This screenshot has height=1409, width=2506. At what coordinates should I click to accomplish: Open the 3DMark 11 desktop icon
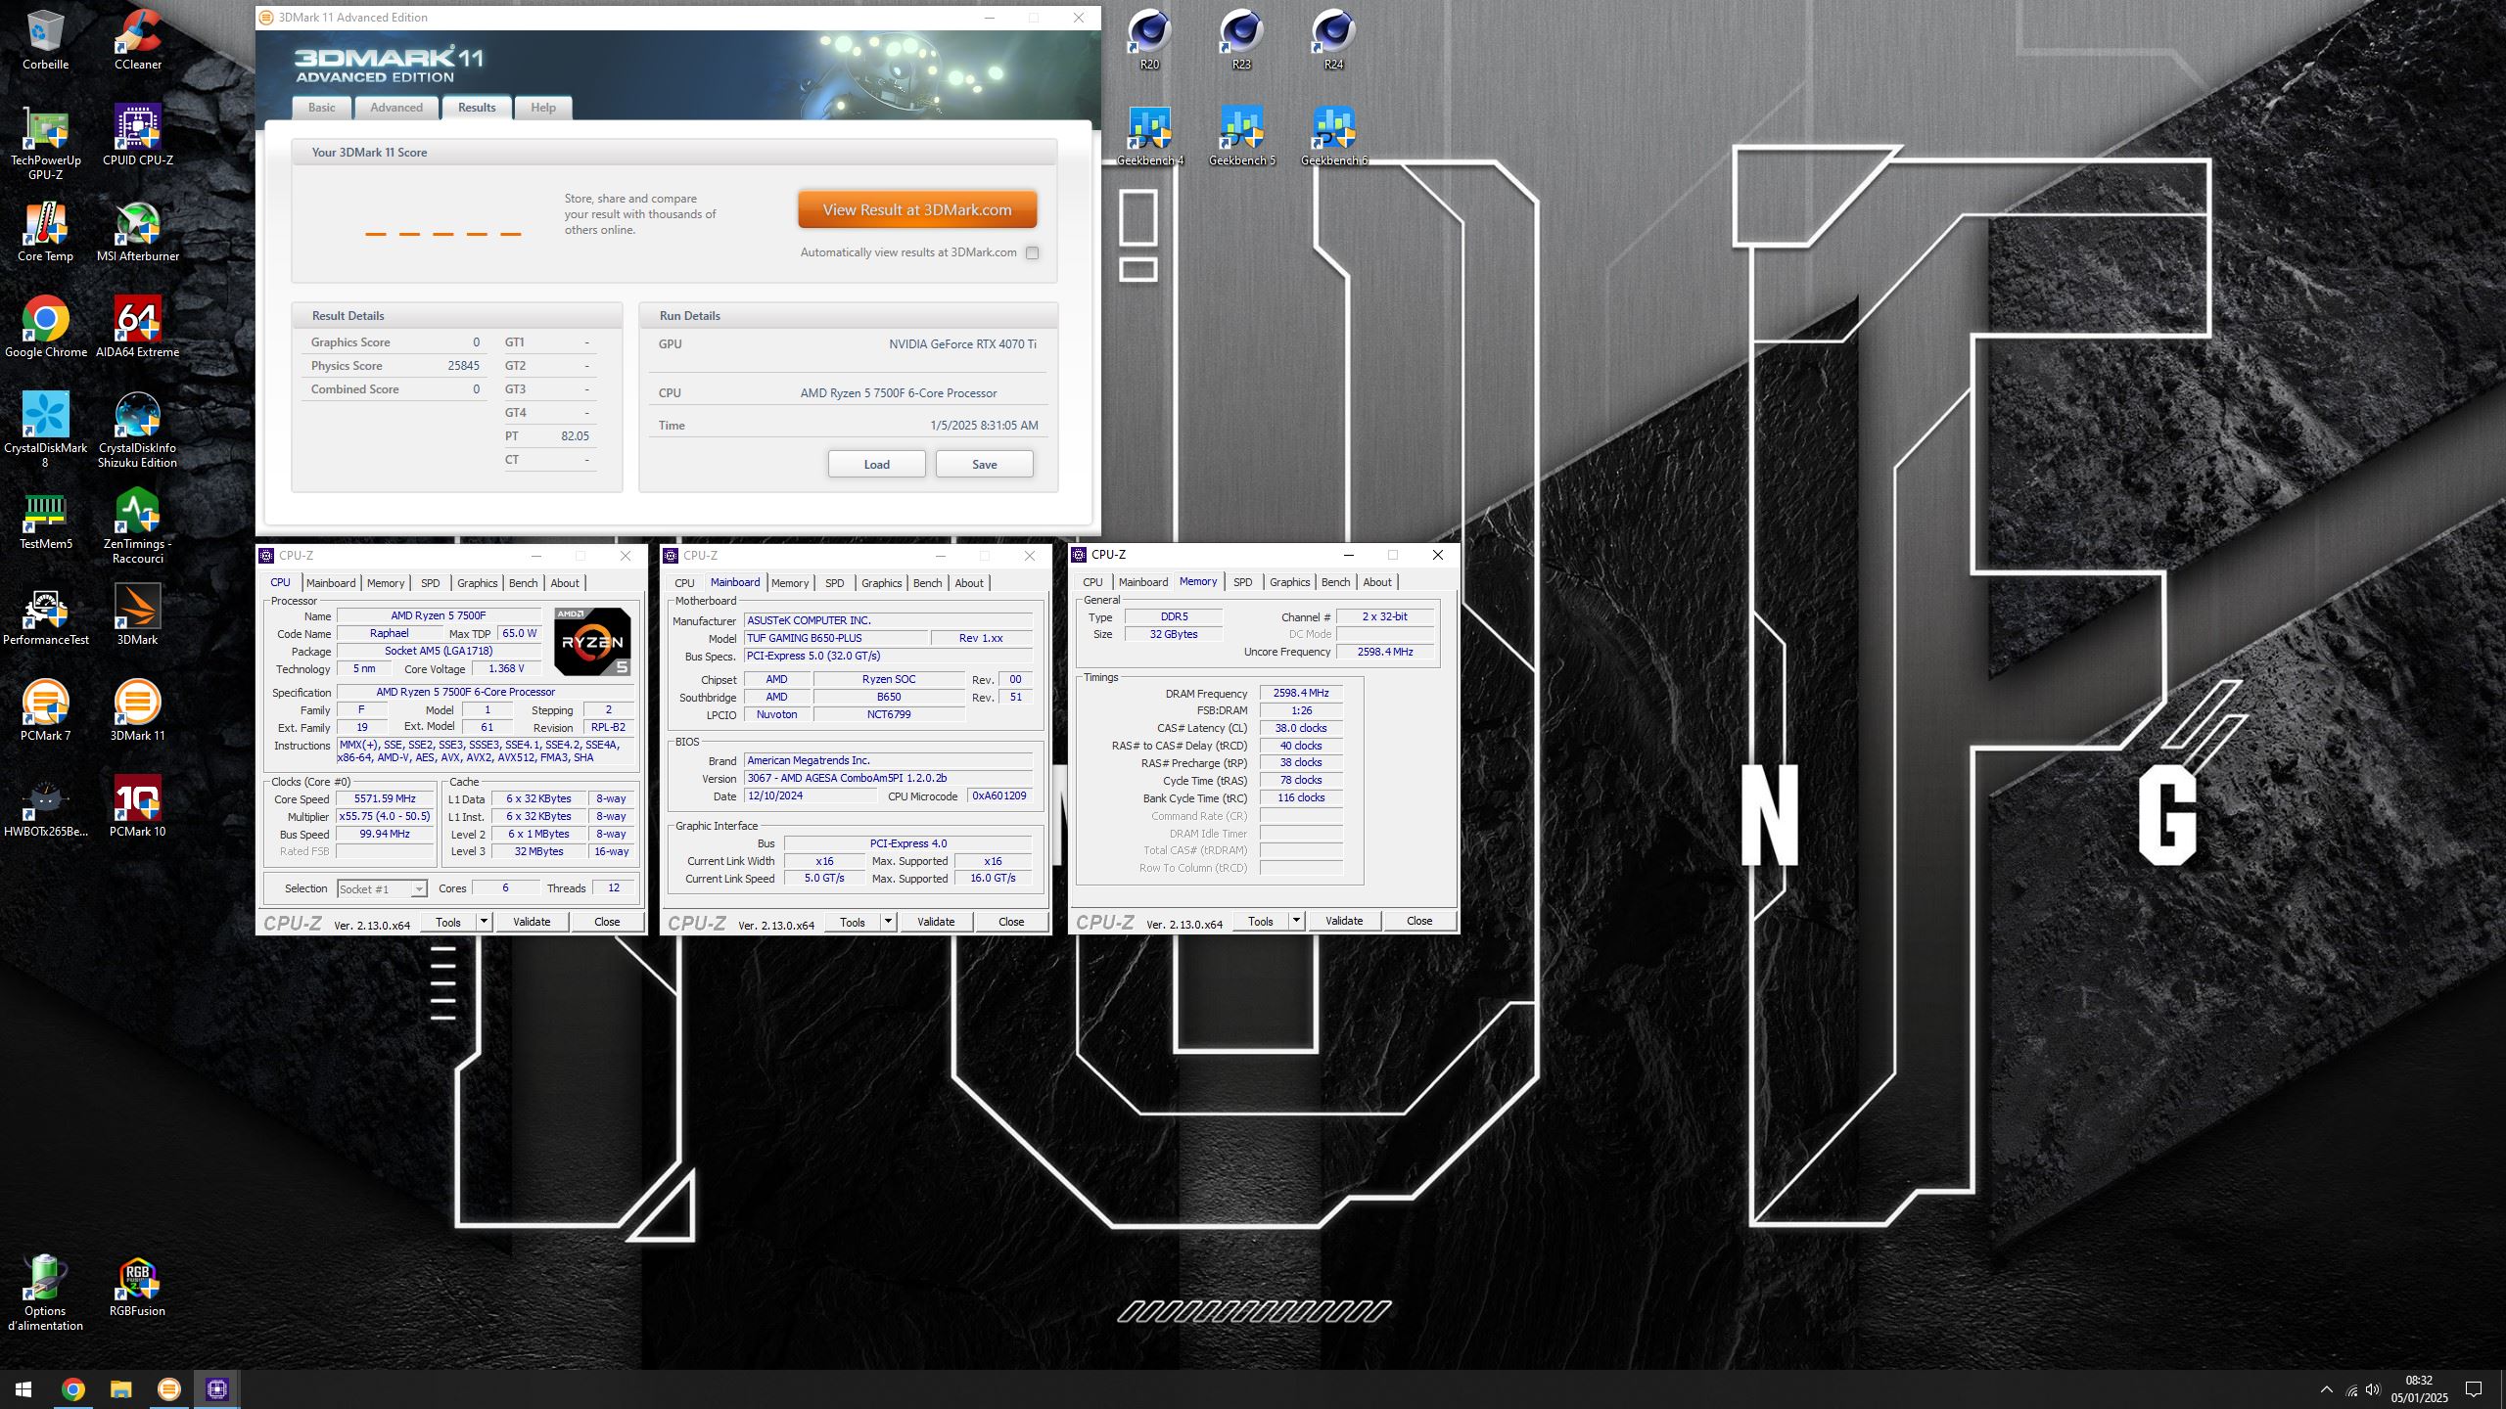[138, 712]
